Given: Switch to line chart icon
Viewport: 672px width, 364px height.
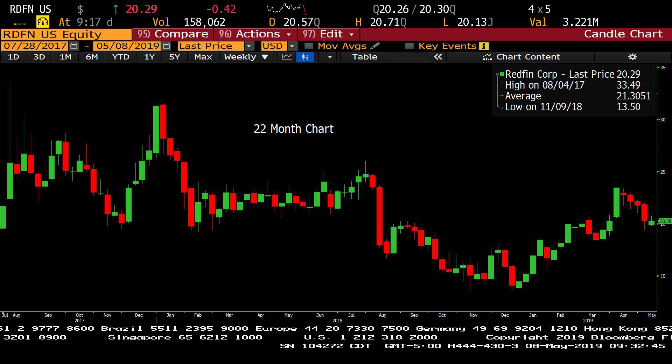Looking at the screenshot, I should click(x=287, y=57).
